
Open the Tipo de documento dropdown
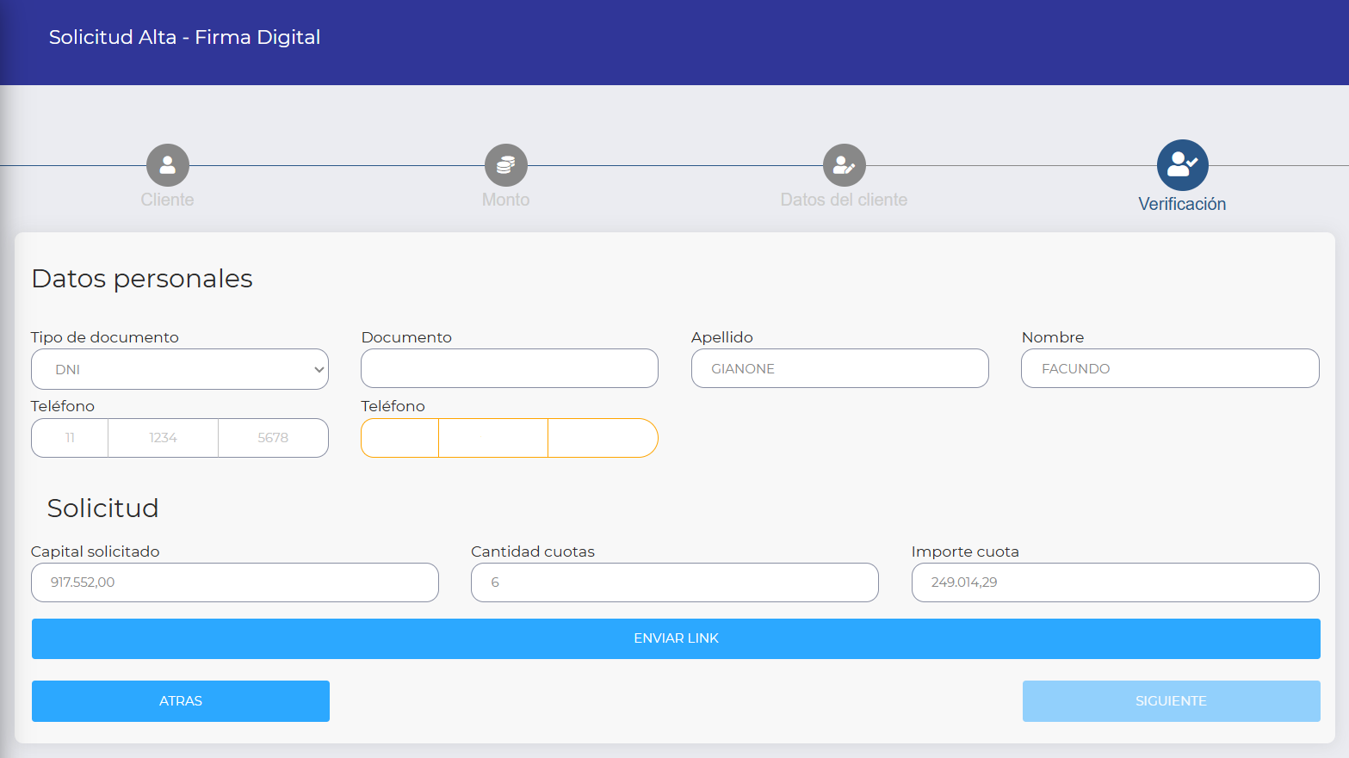(x=180, y=369)
